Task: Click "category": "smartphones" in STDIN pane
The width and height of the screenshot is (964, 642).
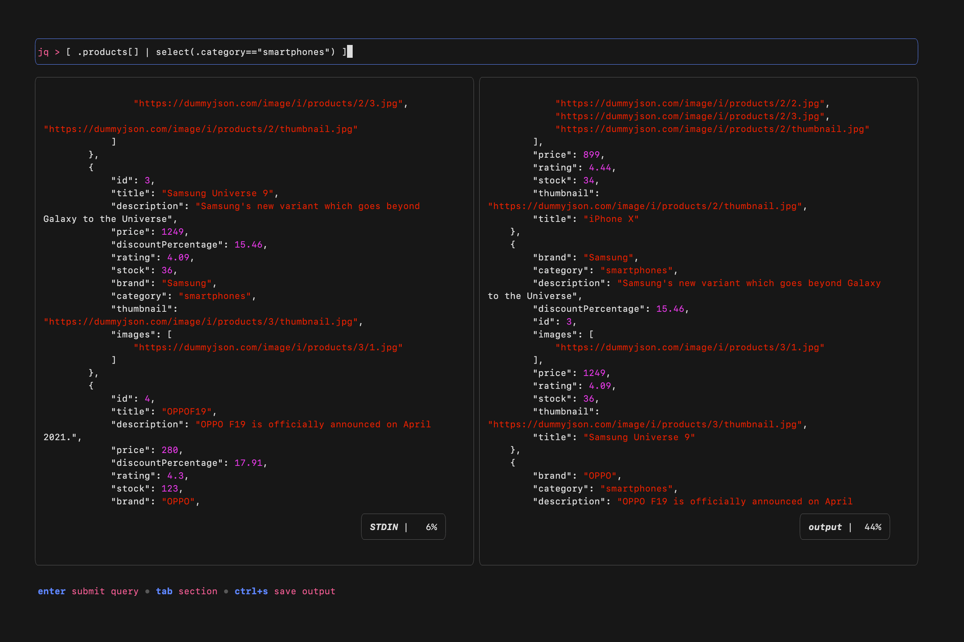Action: pos(184,296)
